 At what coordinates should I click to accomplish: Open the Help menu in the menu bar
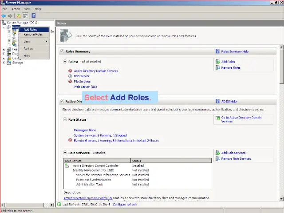[38, 9]
